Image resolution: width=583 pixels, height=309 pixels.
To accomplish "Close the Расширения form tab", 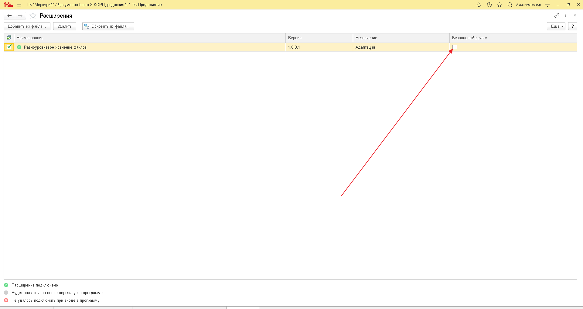I will coord(575,15).
